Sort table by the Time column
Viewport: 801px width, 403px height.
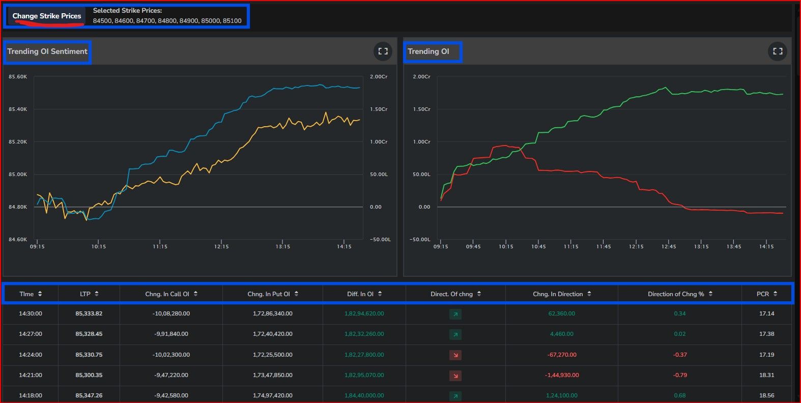click(31, 294)
